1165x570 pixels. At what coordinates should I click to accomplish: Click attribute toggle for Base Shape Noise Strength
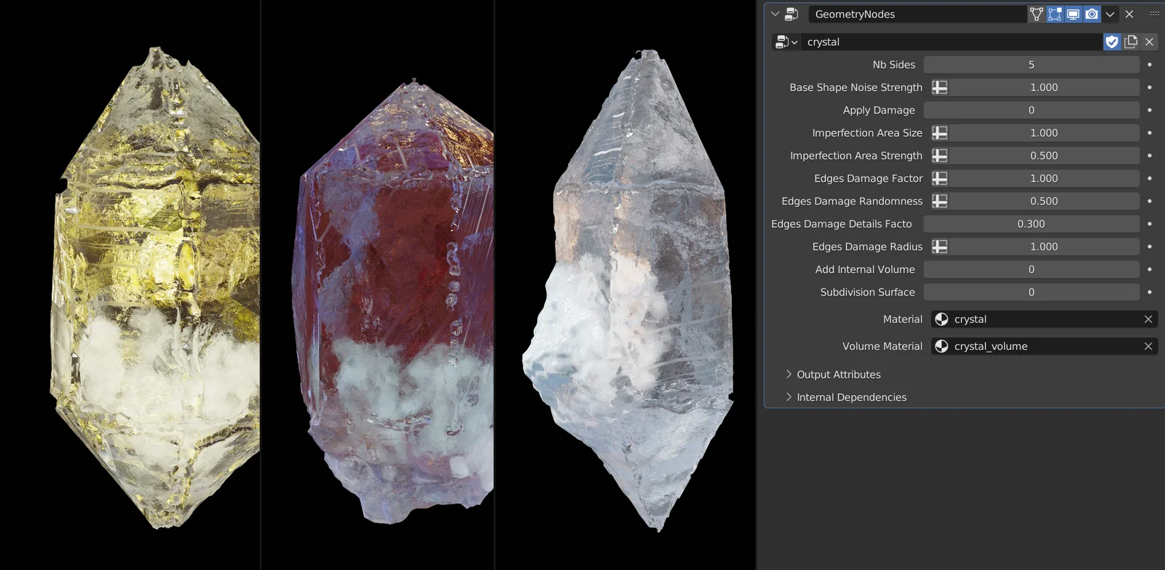tap(940, 87)
